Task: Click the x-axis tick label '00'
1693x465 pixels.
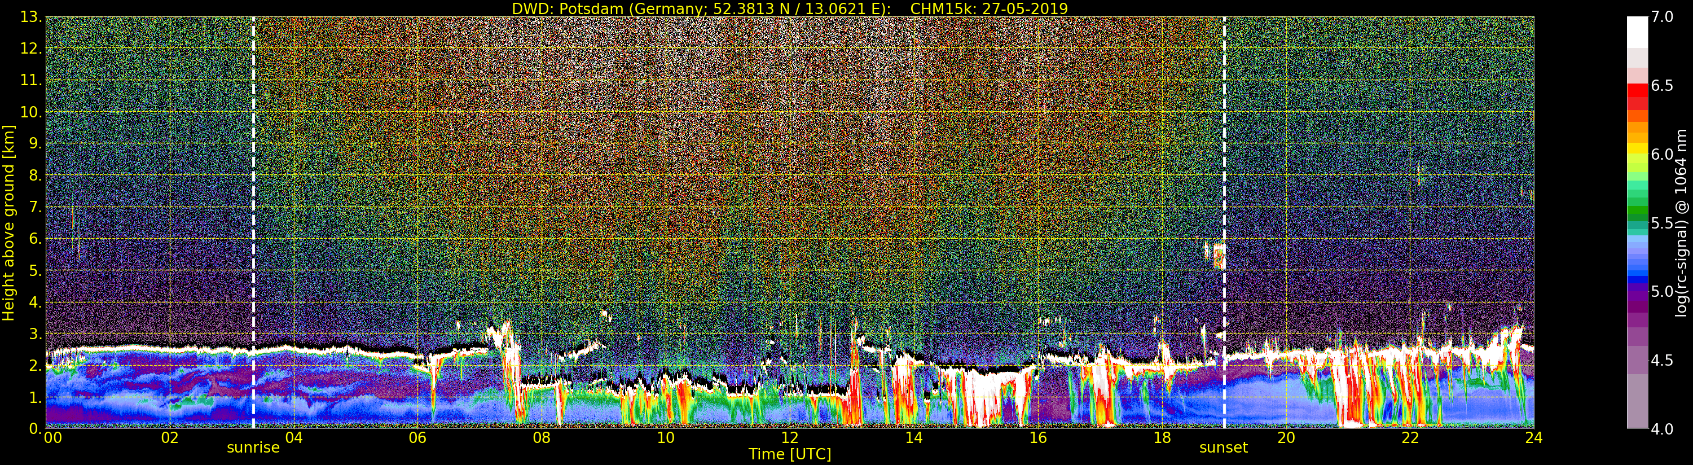Action: point(52,437)
